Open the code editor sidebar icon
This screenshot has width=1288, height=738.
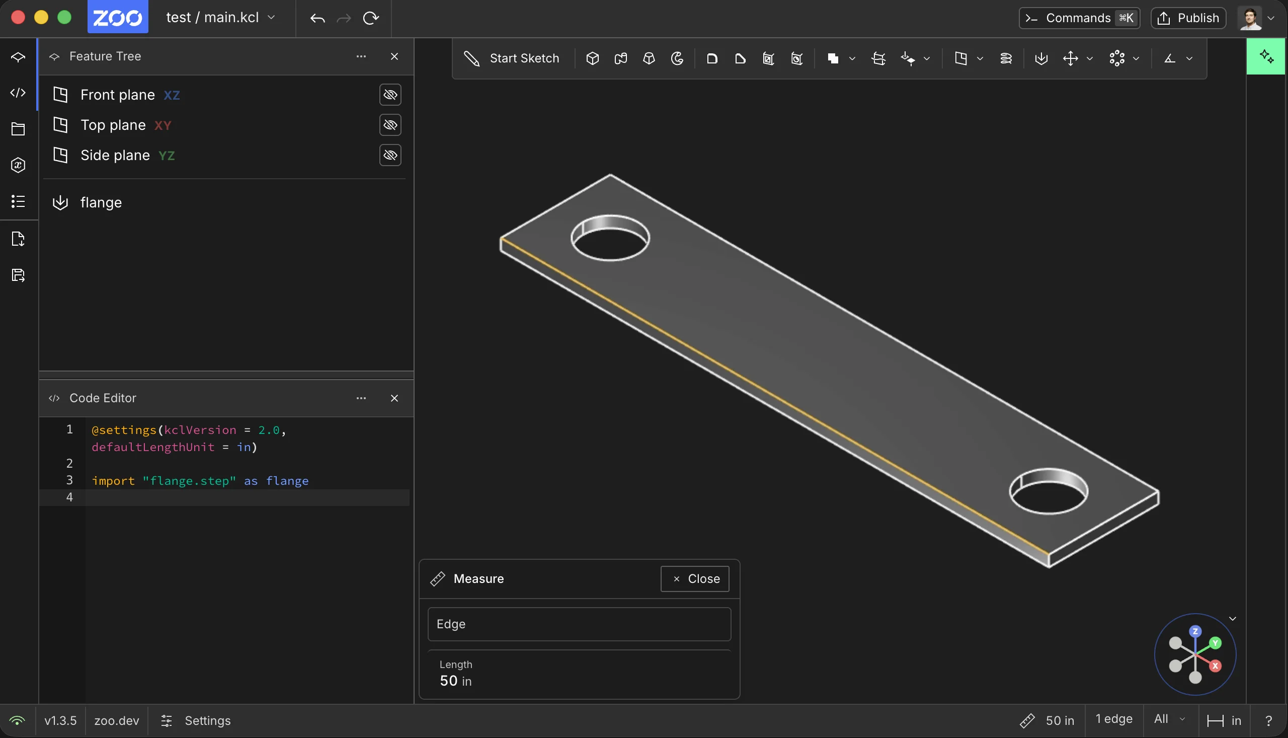click(x=18, y=93)
